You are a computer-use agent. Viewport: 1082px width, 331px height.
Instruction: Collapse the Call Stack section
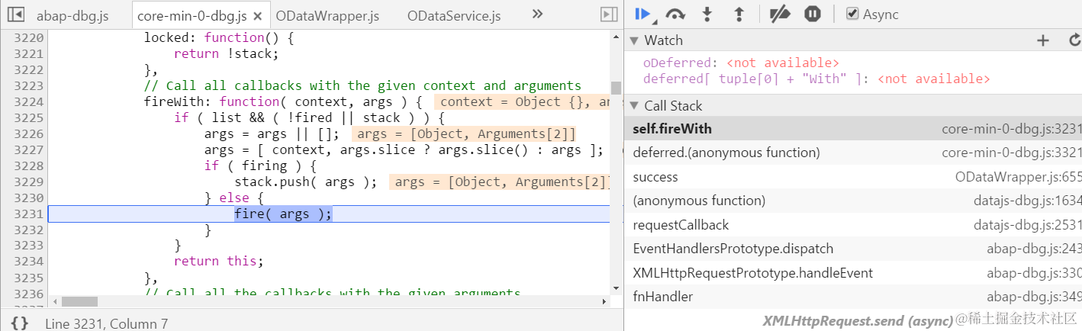coord(633,106)
